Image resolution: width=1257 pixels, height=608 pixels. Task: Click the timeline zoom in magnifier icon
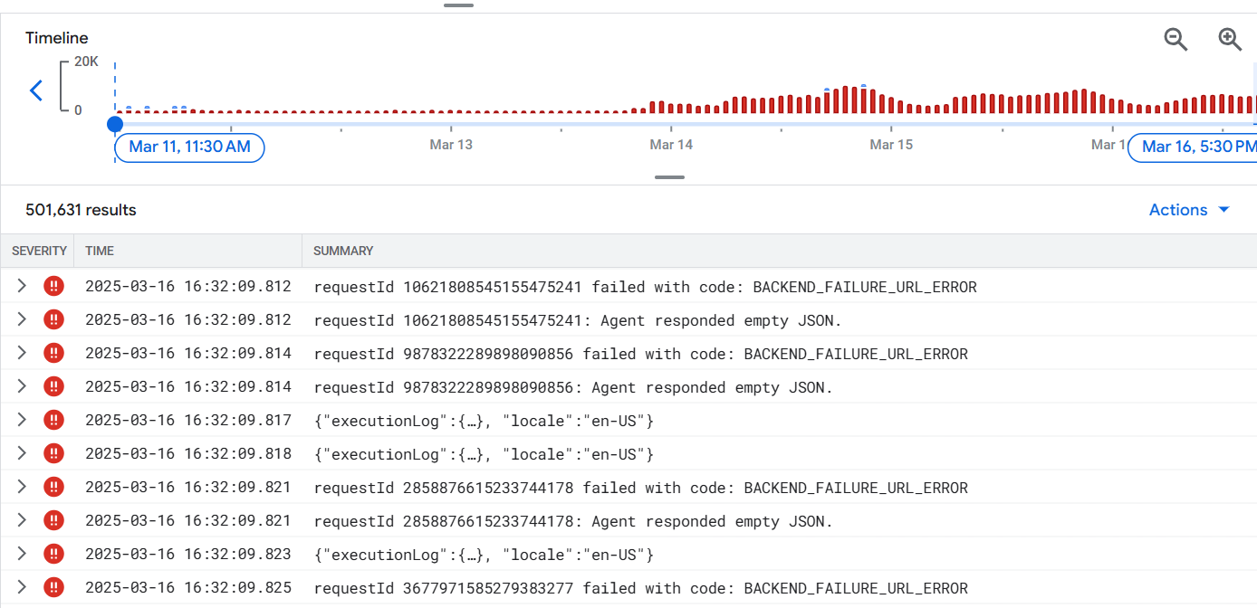point(1229,39)
